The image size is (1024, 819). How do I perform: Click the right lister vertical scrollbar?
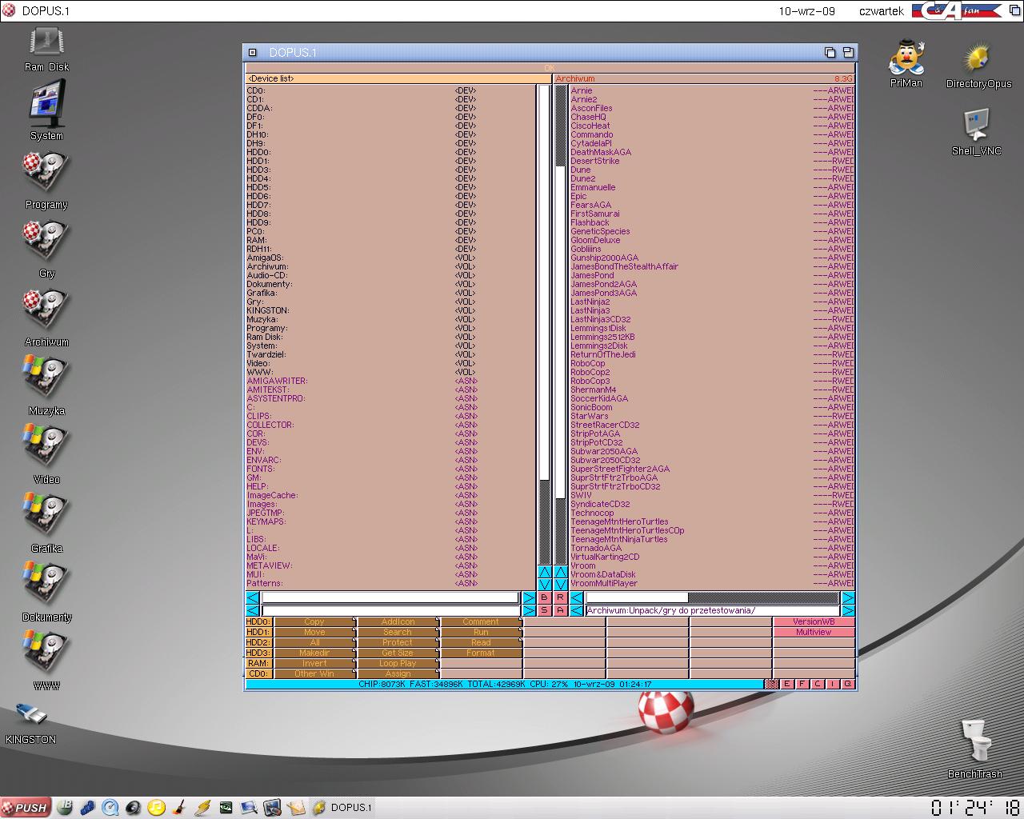pyautogui.click(x=561, y=324)
